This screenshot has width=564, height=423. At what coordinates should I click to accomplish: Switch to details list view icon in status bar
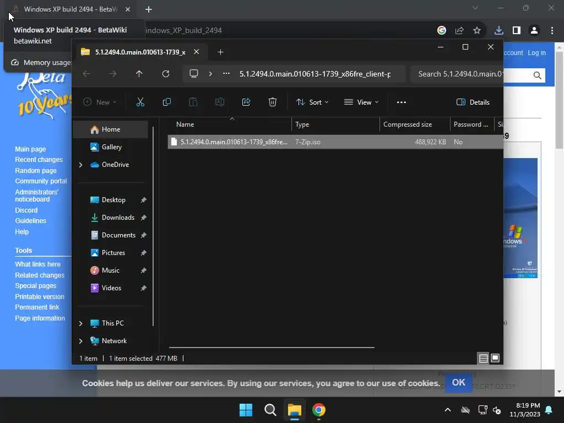click(483, 358)
